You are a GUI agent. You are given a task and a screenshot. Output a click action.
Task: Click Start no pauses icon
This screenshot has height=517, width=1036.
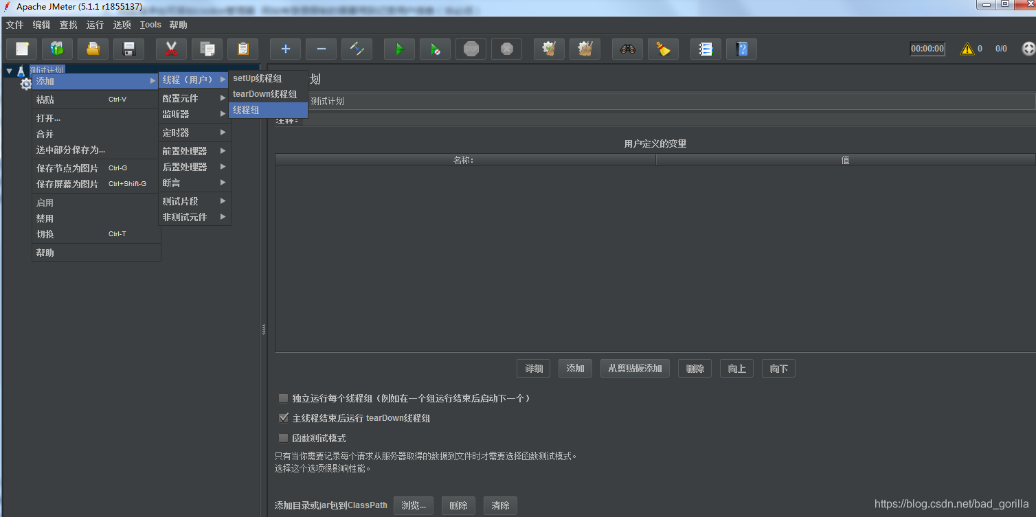click(x=435, y=49)
